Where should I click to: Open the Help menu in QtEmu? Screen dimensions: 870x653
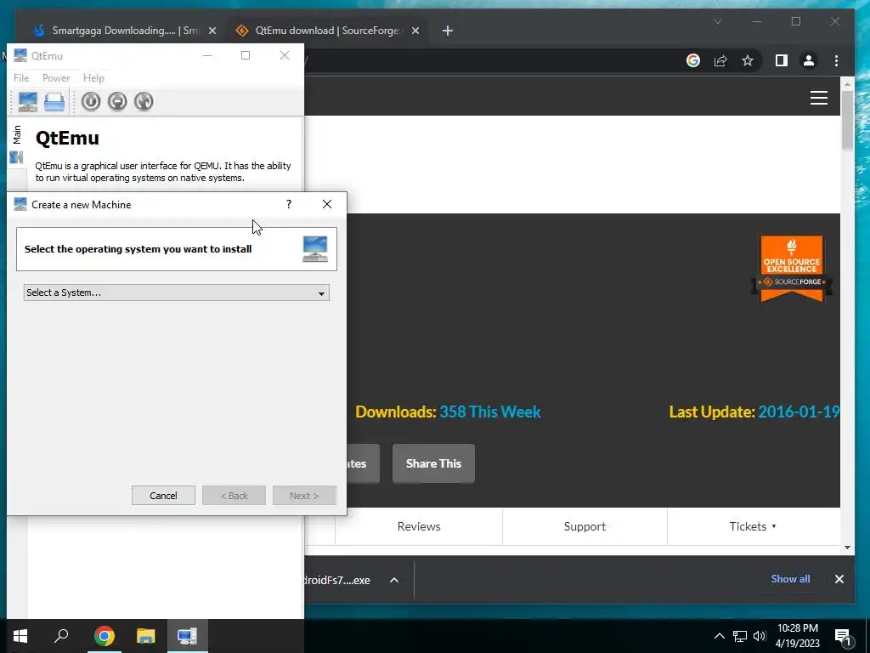pos(93,78)
